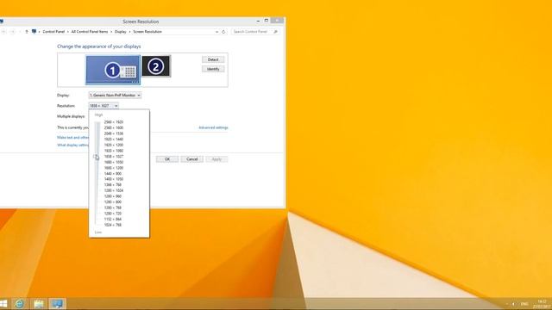The height and width of the screenshot is (310, 552).
Task: Open the Display monitor dropdown
Action: coord(115,96)
